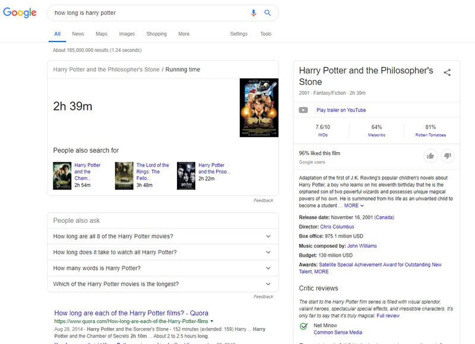Image resolution: width=475 pixels, height=344 pixels.
Task: Open IMDb rating link
Action: [322, 135]
